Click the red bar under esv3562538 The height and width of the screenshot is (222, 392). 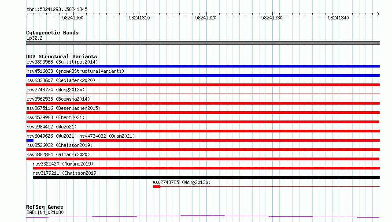203,103
